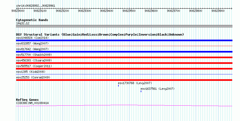Click the nsv1046924 (Coe2014) label
This screenshot has height=121, width=240.
click(32, 38)
